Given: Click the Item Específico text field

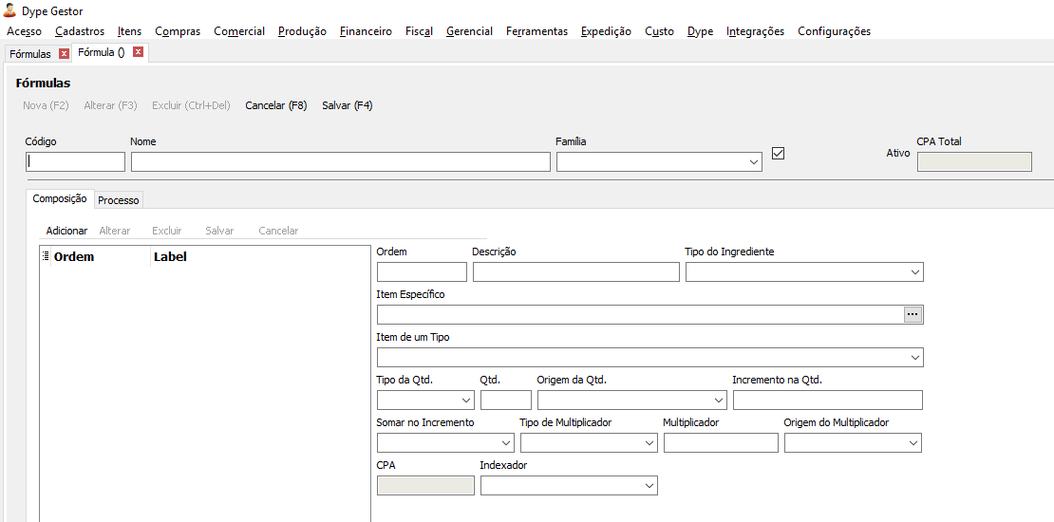Looking at the screenshot, I should (641, 314).
